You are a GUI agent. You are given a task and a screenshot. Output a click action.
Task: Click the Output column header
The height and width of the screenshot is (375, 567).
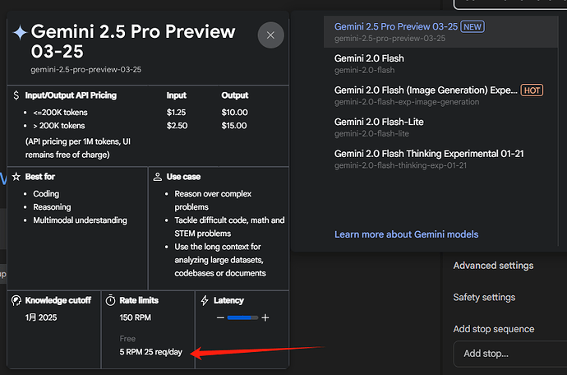(x=235, y=95)
